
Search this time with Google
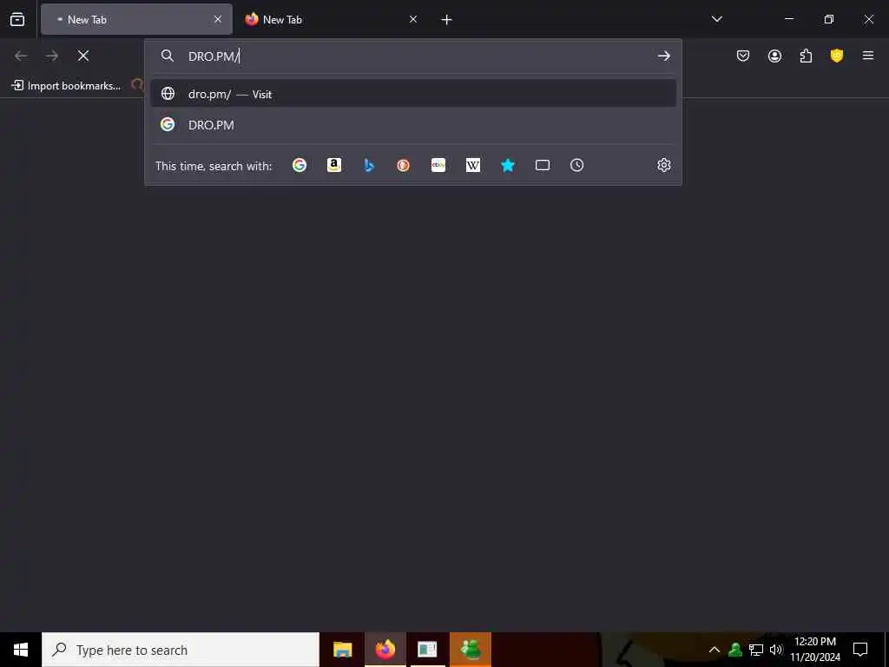[x=300, y=165]
